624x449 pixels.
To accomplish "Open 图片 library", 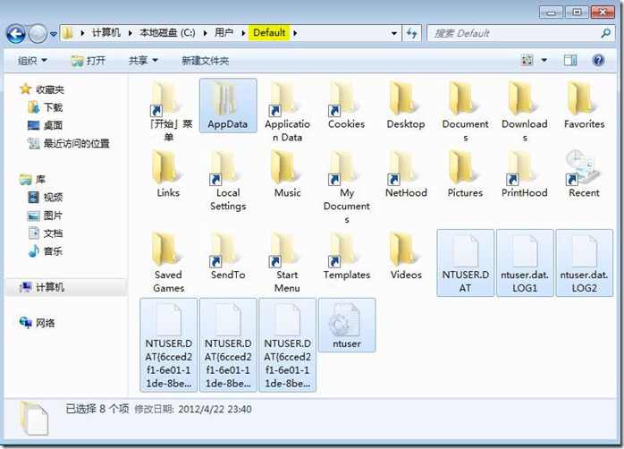I will 46,216.
